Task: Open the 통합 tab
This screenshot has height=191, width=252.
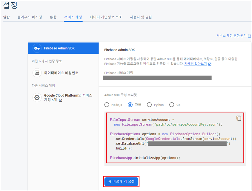Action: [53, 17]
